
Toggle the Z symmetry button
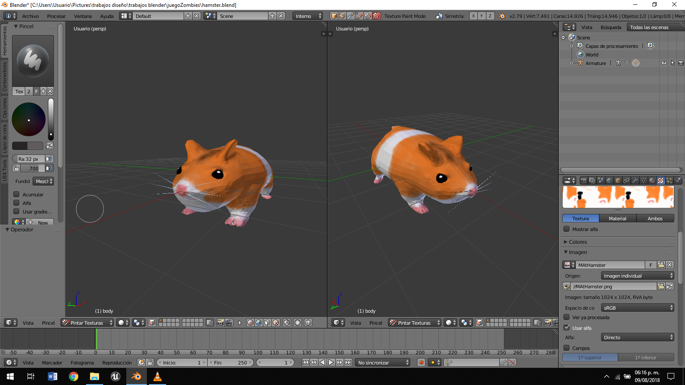[490, 16]
